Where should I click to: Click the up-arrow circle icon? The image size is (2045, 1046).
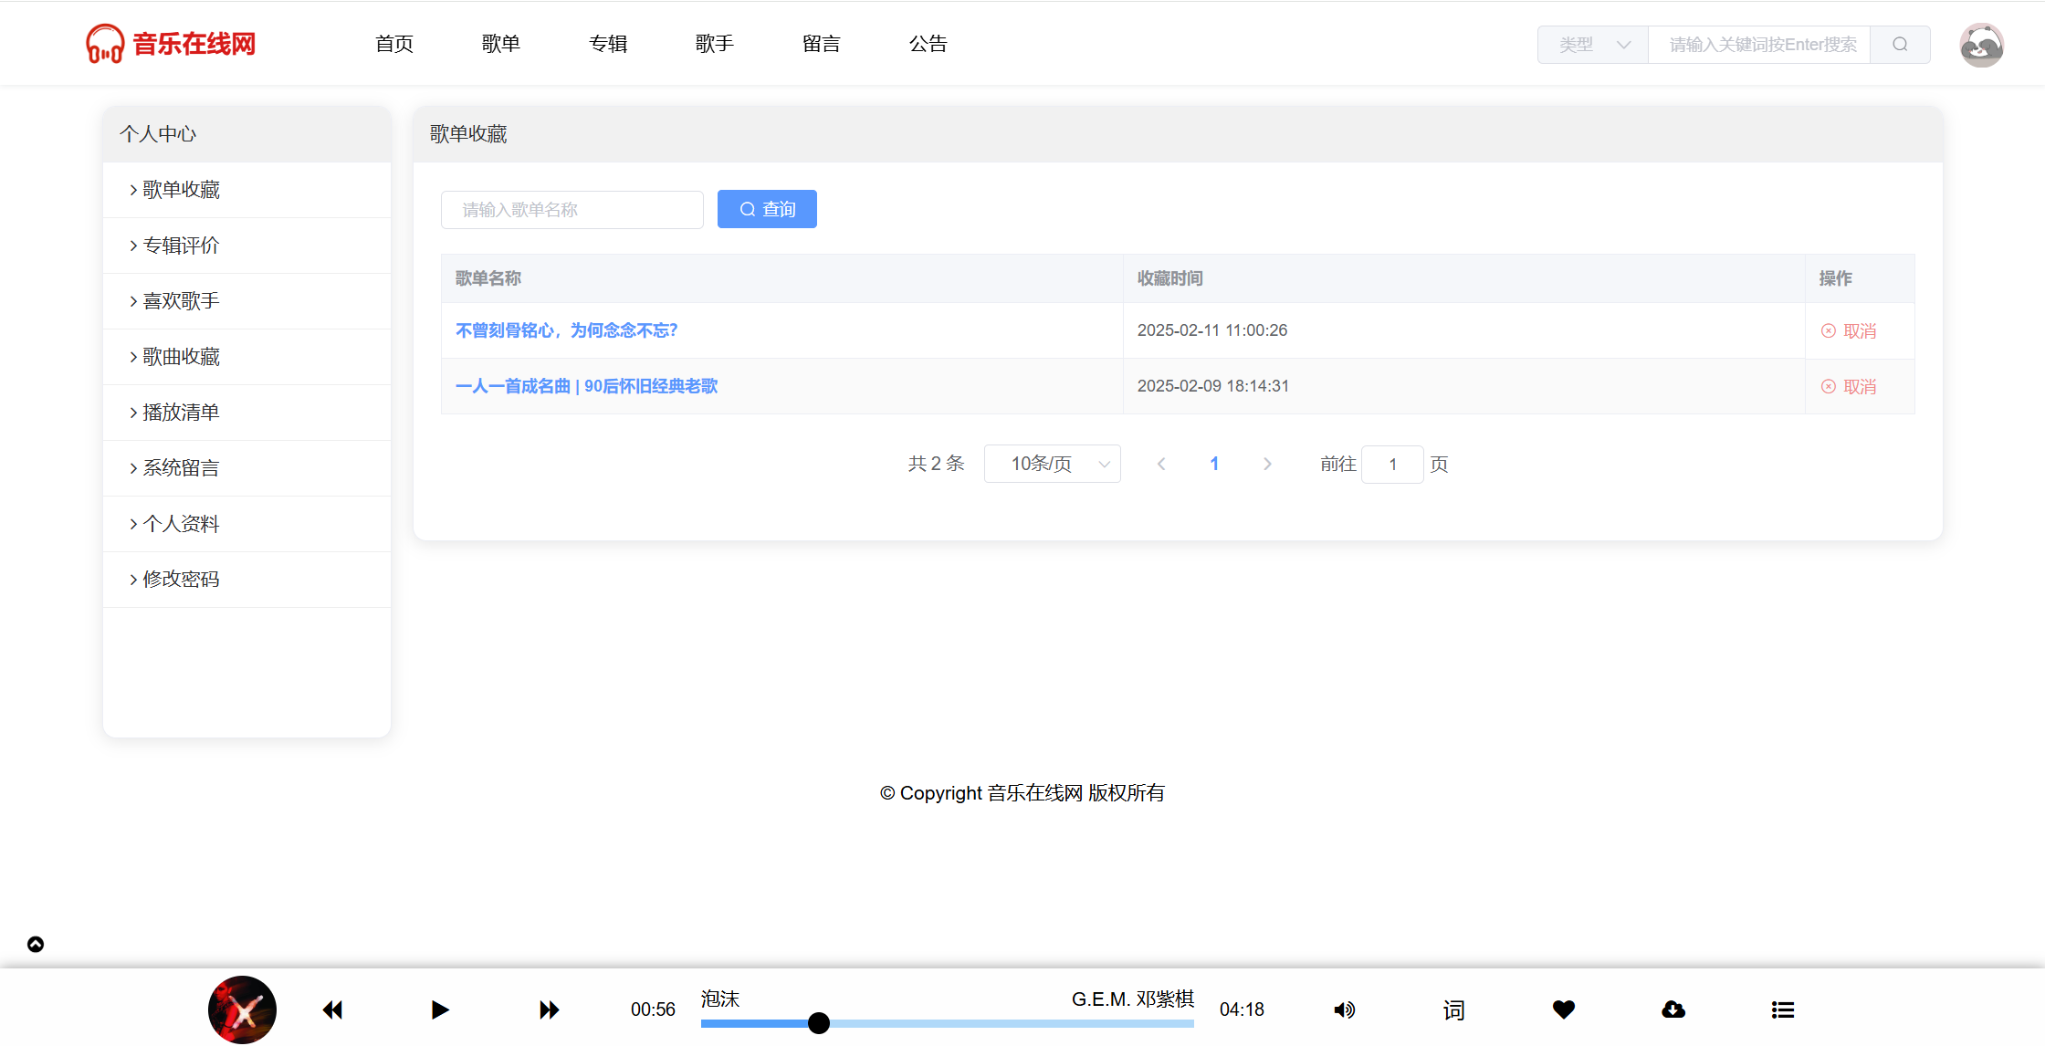click(36, 945)
